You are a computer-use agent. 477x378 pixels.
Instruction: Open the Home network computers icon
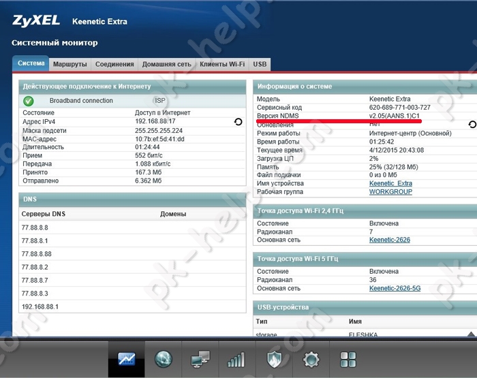click(200, 359)
